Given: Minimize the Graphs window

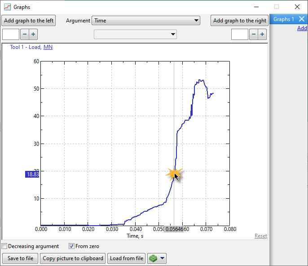Looking at the screenshot, I should [x=256, y=7].
